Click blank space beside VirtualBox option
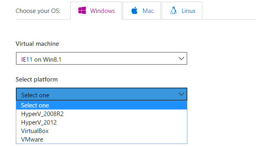The width and height of the screenshot is (256, 146). click(x=117, y=131)
